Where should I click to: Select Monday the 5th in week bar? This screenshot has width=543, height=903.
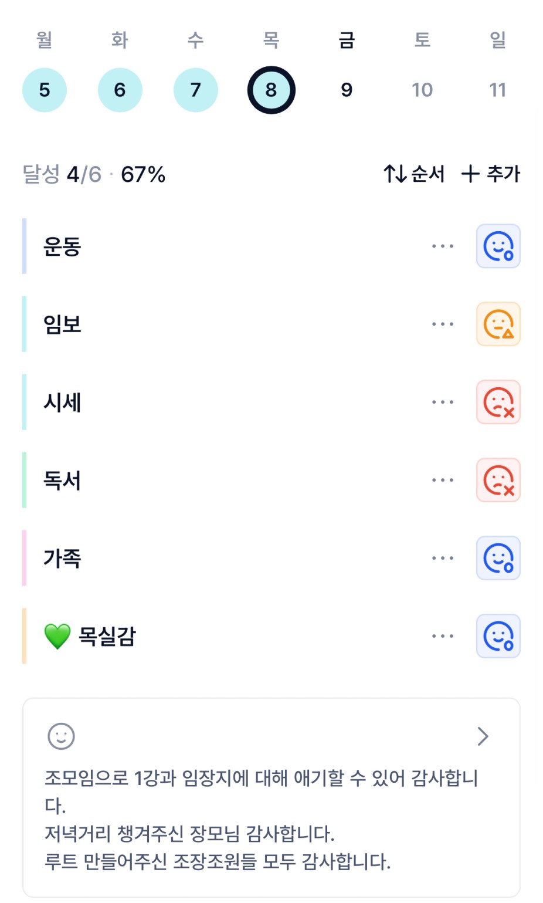pyautogui.click(x=45, y=90)
